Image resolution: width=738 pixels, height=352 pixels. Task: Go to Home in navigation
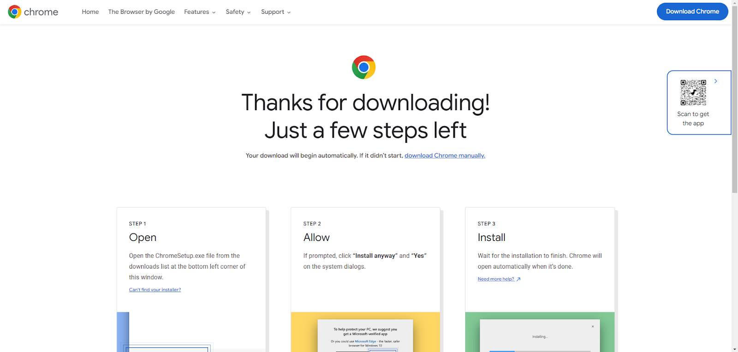click(90, 12)
